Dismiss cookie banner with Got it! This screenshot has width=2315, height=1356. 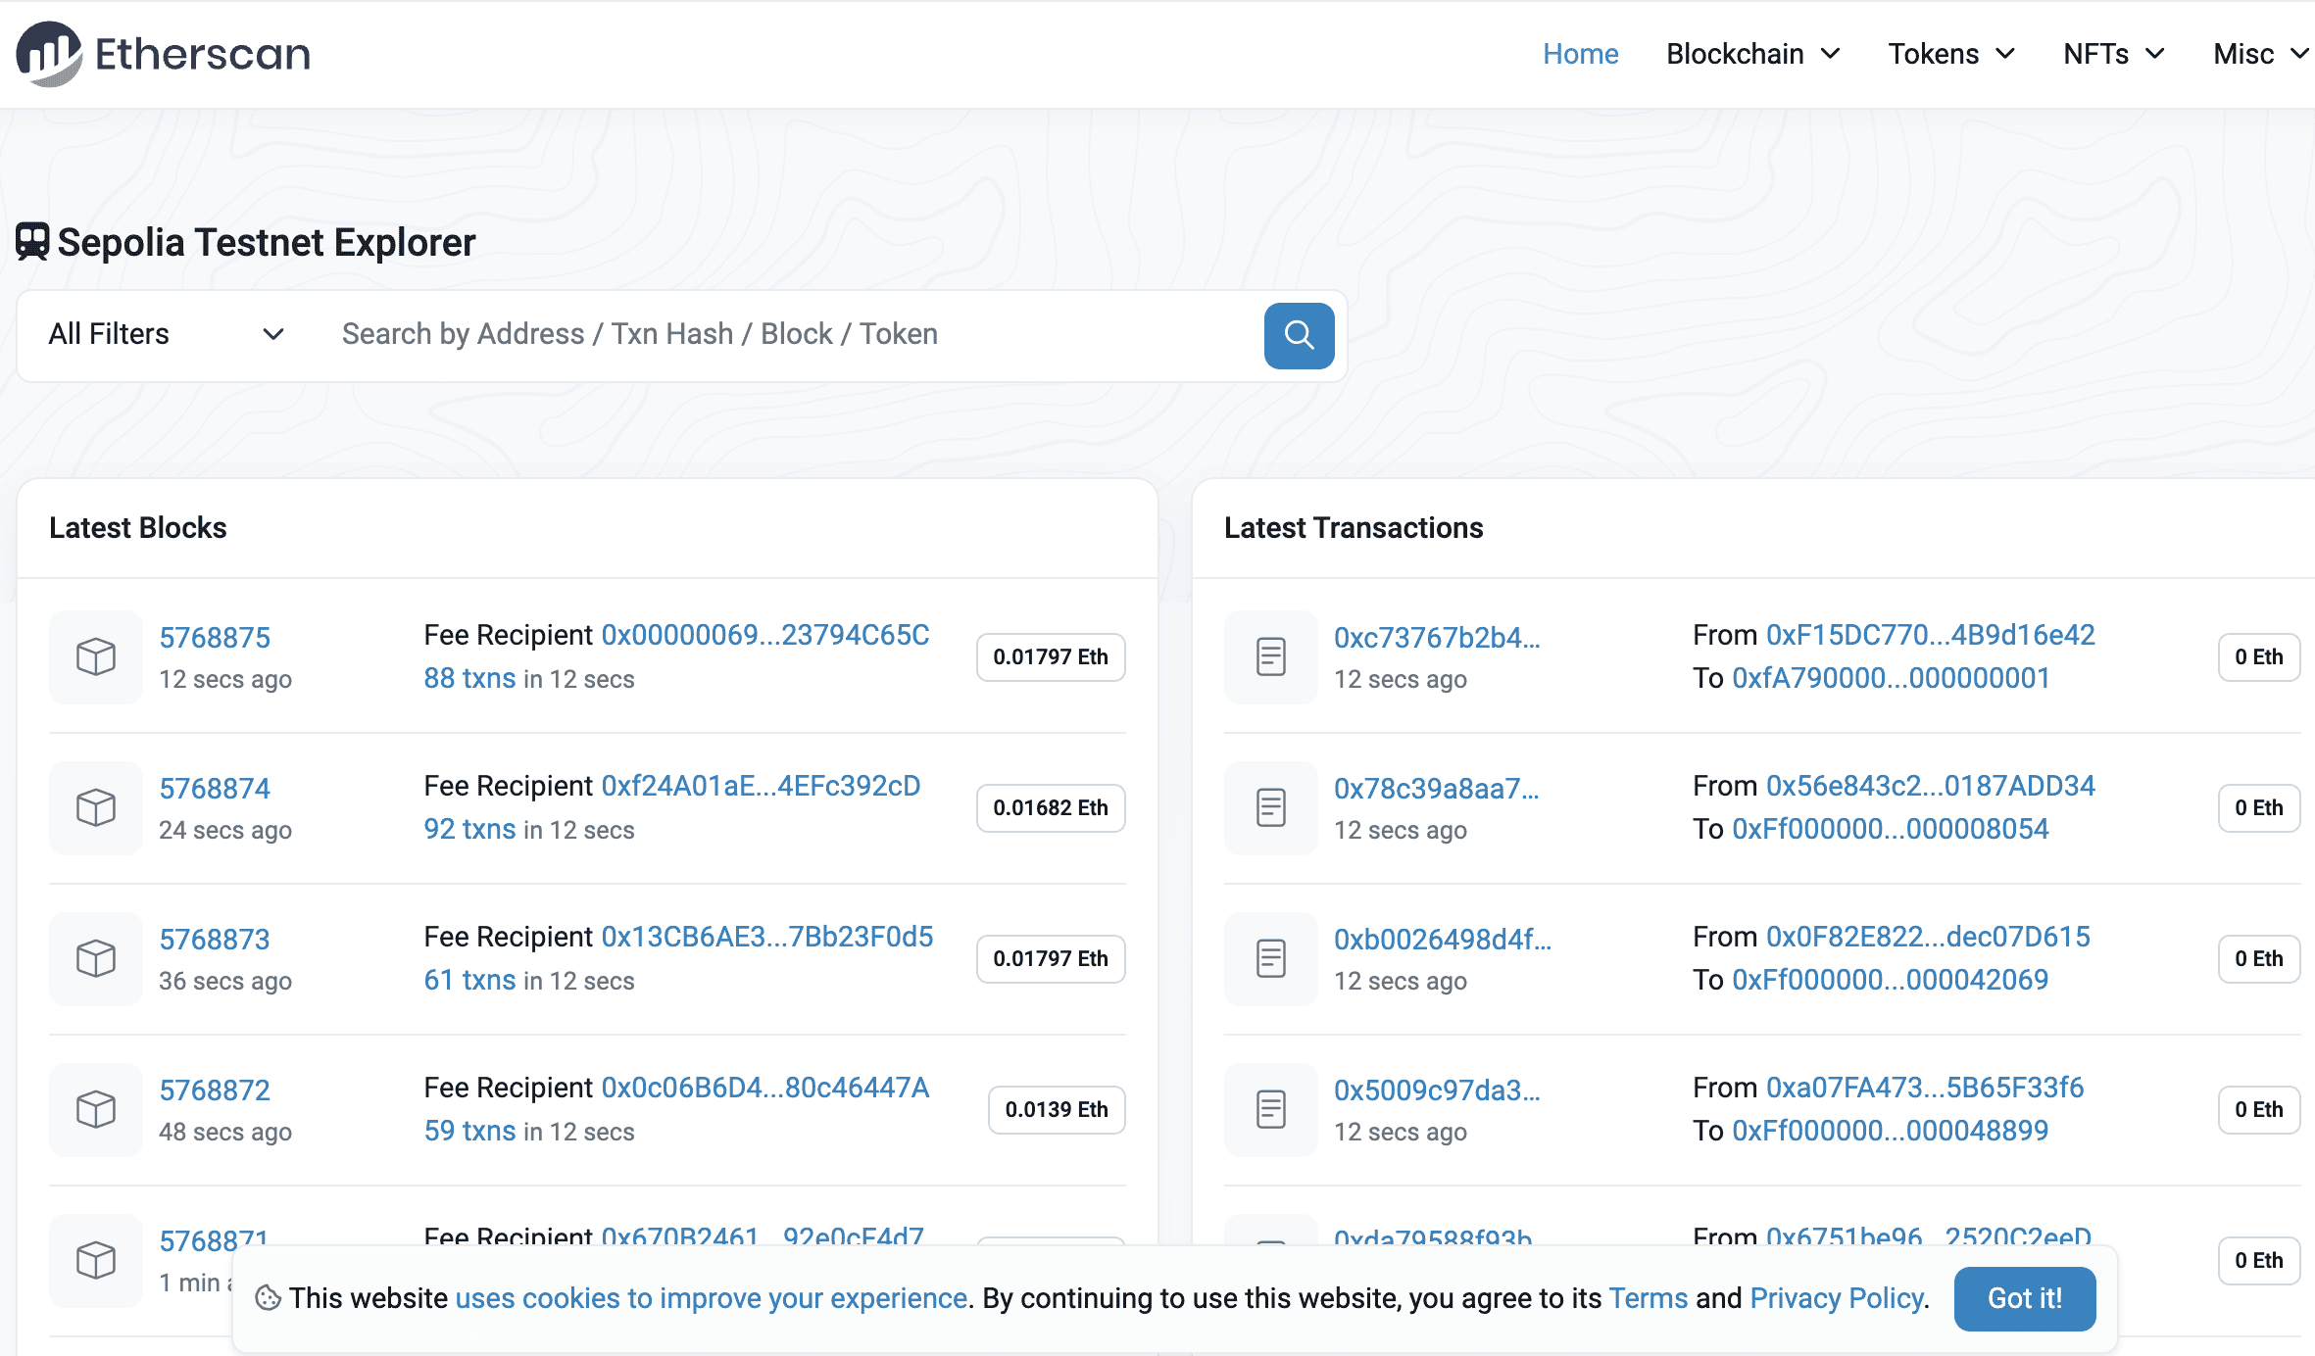[2025, 1298]
